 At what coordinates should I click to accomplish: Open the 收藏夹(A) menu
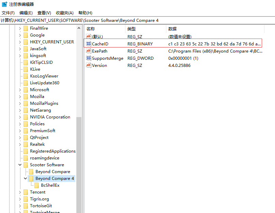[x=64, y=13]
